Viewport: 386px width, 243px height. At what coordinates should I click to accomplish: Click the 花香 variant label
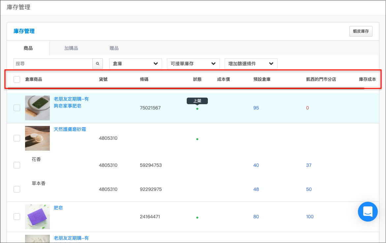coord(36,159)
